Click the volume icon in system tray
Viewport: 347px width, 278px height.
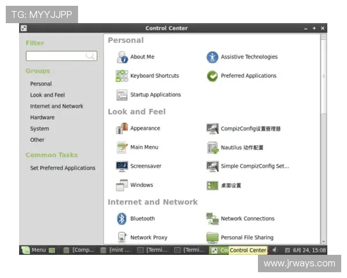(x=275, y=250)
